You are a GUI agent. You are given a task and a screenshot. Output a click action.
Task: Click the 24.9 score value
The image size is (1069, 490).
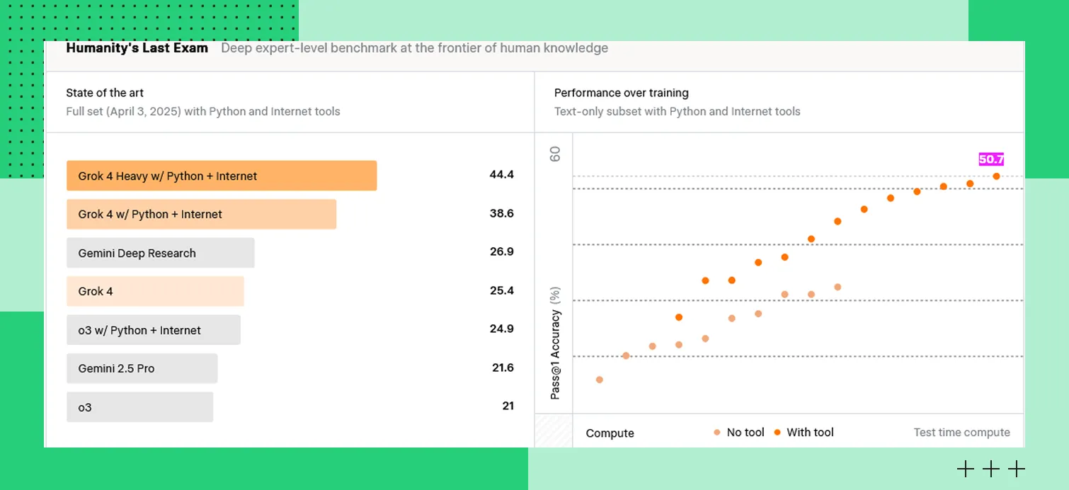coord(501,329)
